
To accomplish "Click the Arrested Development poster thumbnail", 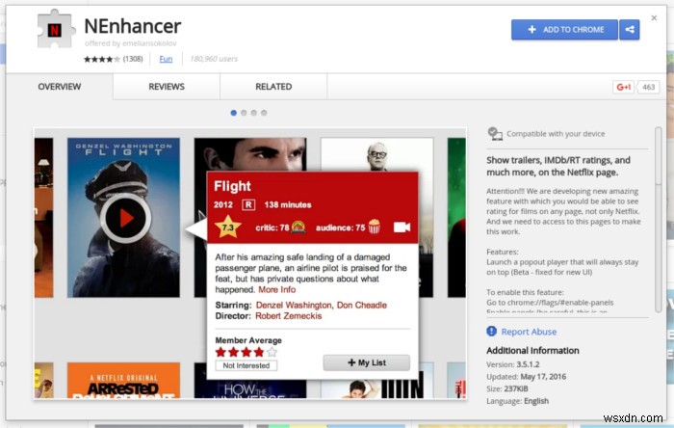I will (x=123, y=380).
